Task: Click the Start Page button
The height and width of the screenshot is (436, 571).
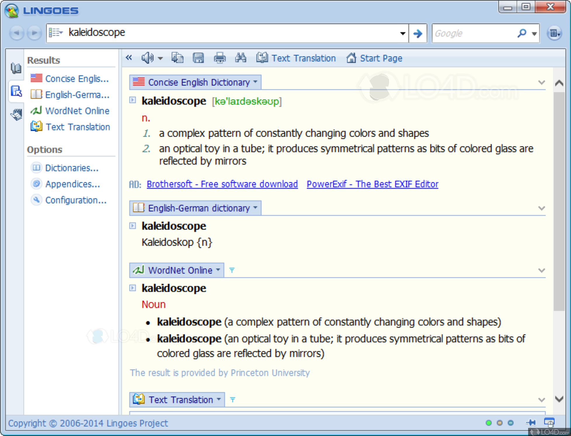Action: [374, 58]
